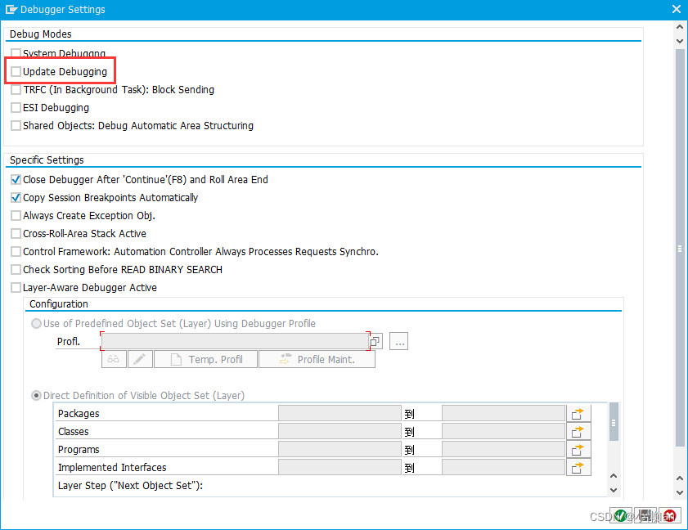Enable the Update Debugging checkbox
This screenshot has height=530, width=688.
15,71
